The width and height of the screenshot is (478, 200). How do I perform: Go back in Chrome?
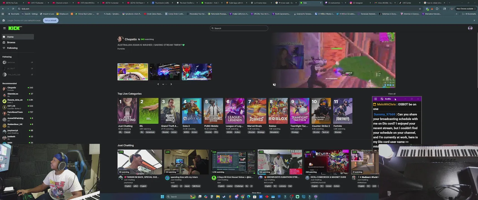pyautogui.click(x=3, y=9)
